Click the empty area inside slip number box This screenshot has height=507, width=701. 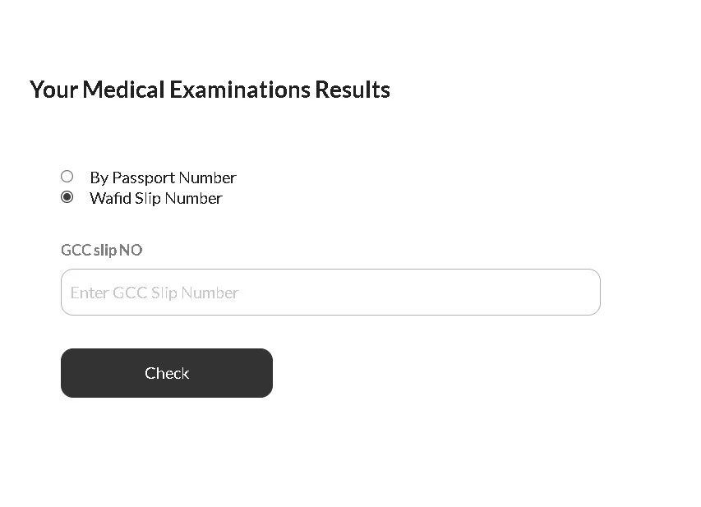point(420,292)
